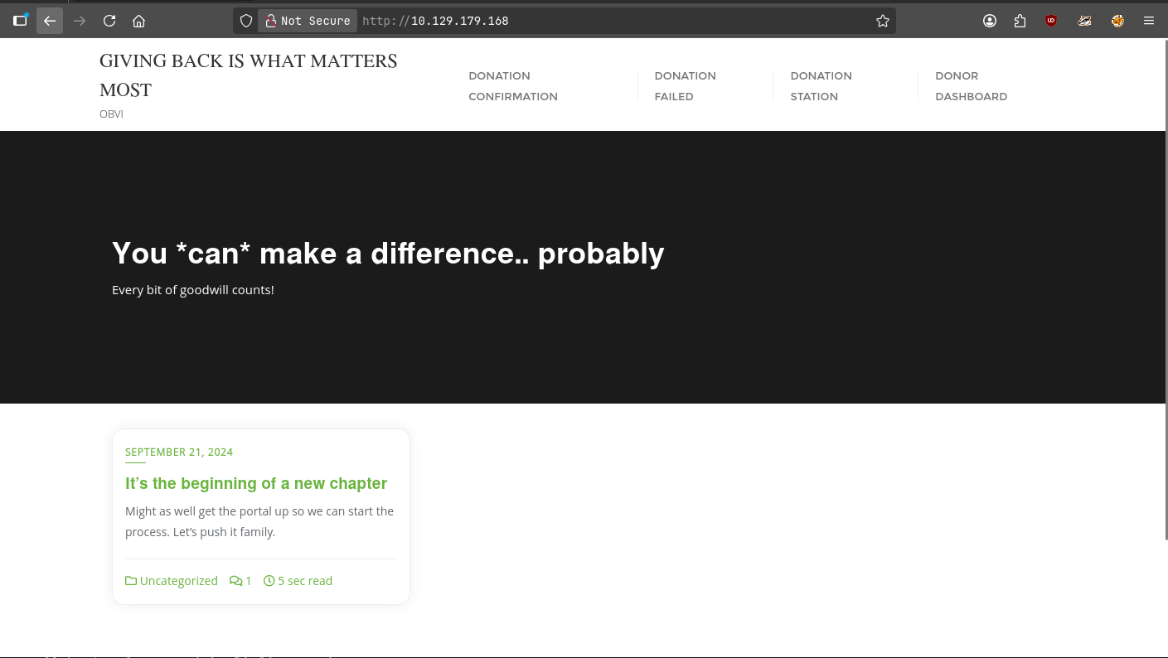Screen dimensions: 1168x658
Task: Open the Donor Dashboard page
Action: click(x=971, y=86)
